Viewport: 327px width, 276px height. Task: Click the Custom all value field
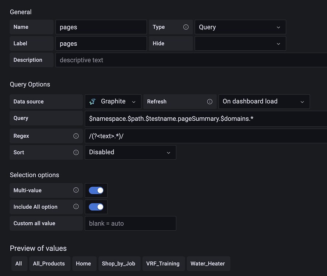[x=130, y=223]
